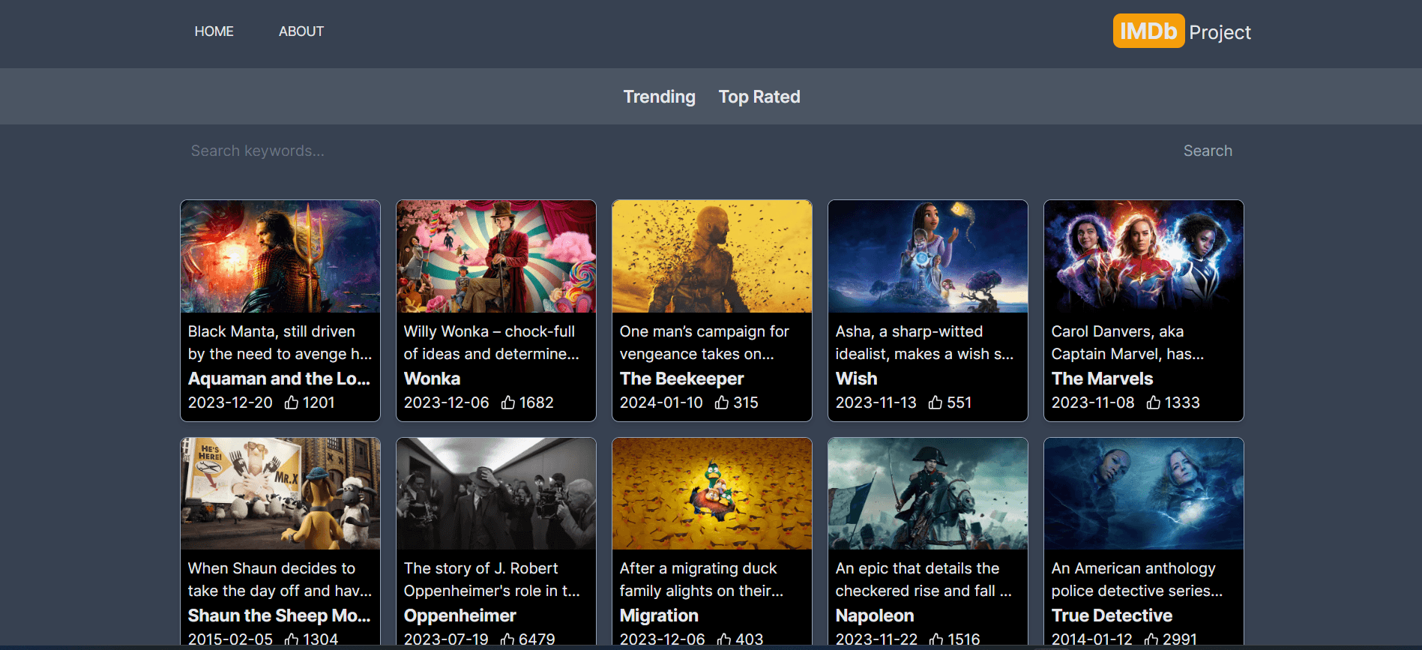
Task: Open The Beekeeper poster thumbnail
Action: (712, 256)
